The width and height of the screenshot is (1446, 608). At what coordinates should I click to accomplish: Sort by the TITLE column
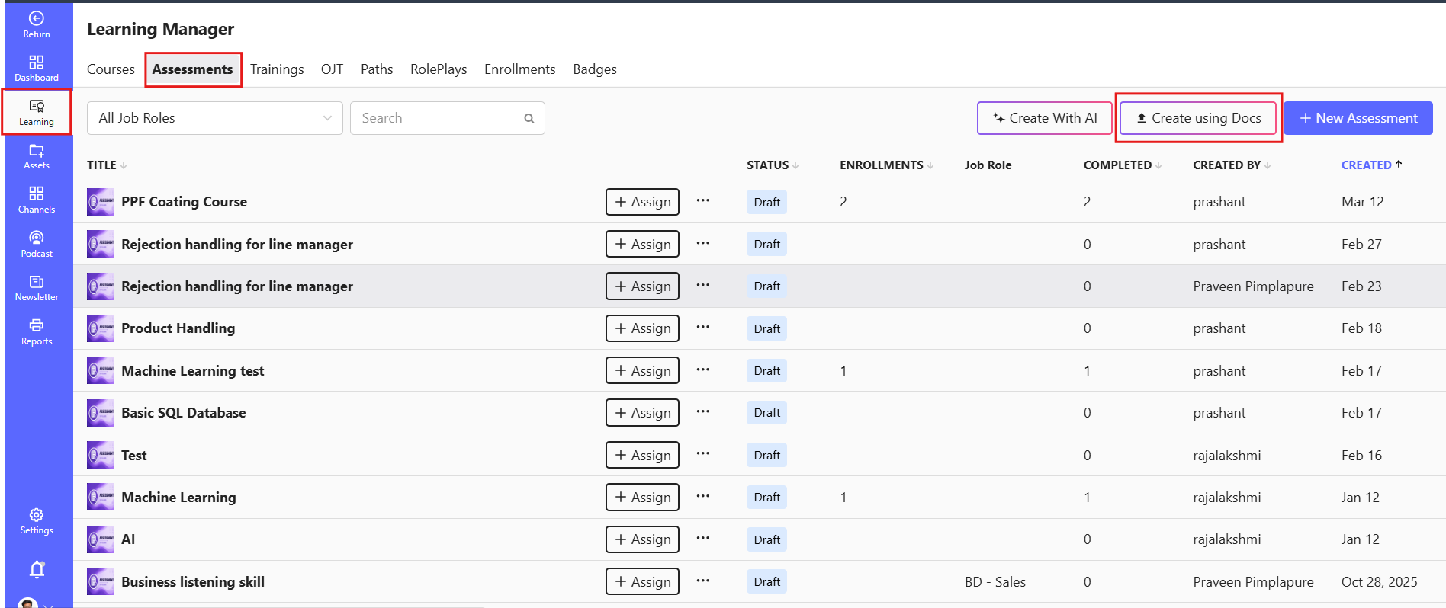click(x=107, y=165)
